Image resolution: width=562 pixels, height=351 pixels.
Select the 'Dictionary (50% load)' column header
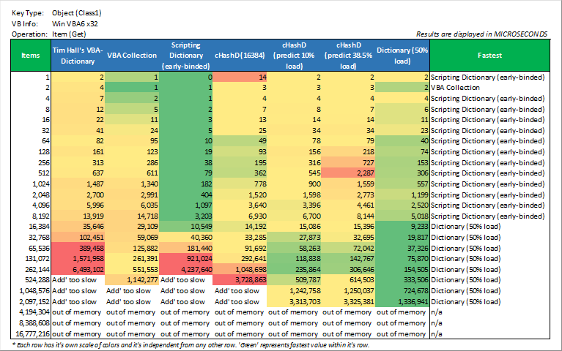pyautogui.click(x=402, y=56)
